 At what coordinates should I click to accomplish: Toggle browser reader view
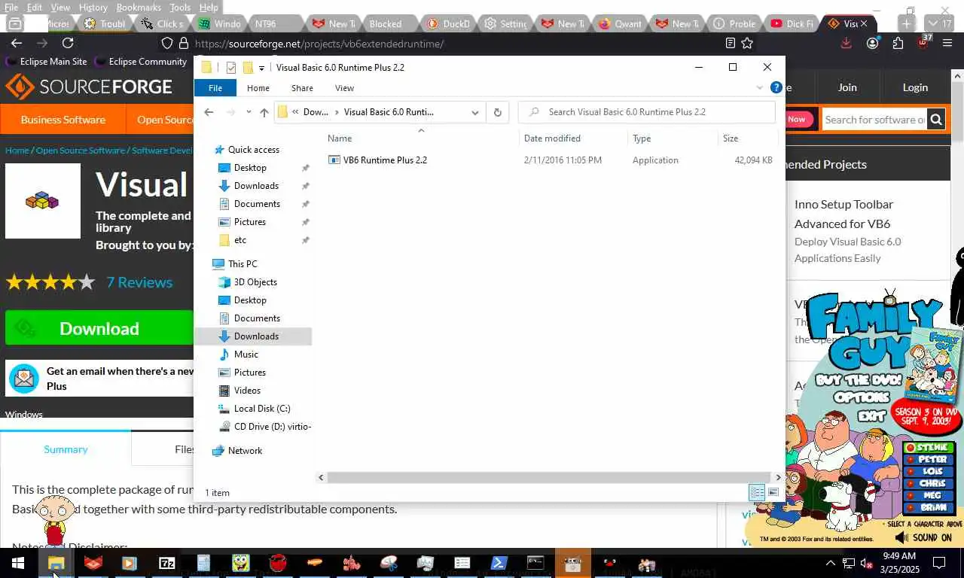click(730, 44)
